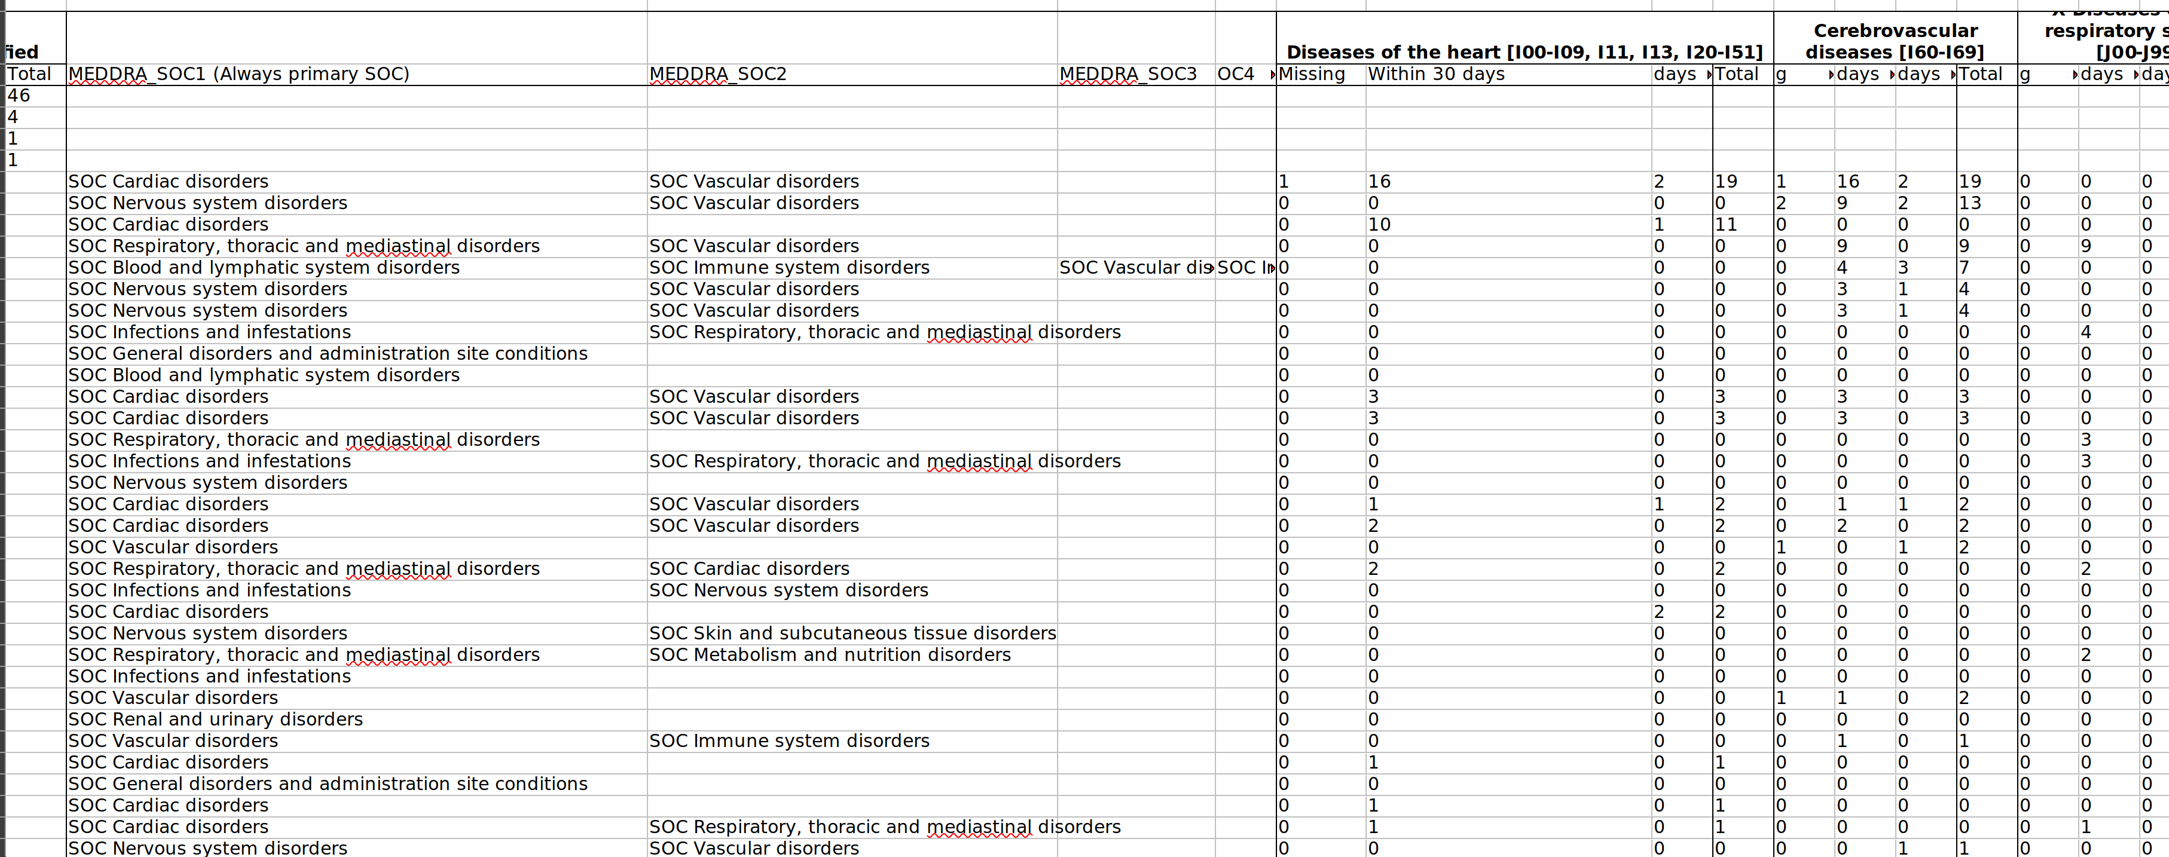Select the truncated "SOC Vascular dis" cell in MEDDRA_SOC3

1136,268
